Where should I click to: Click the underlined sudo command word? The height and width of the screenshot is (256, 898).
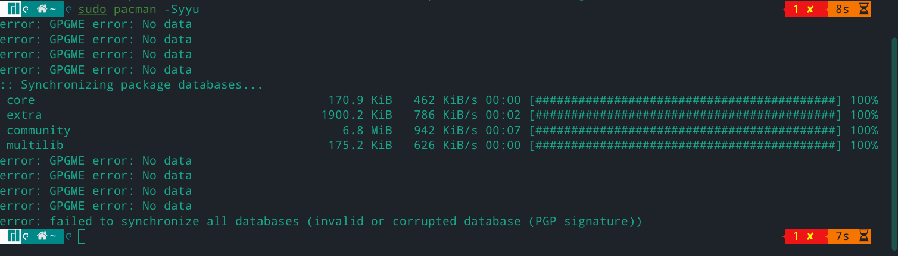92,10
